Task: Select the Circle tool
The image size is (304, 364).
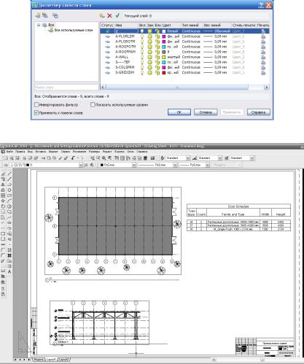Action: pyautogui.click(x=9, y=206)
